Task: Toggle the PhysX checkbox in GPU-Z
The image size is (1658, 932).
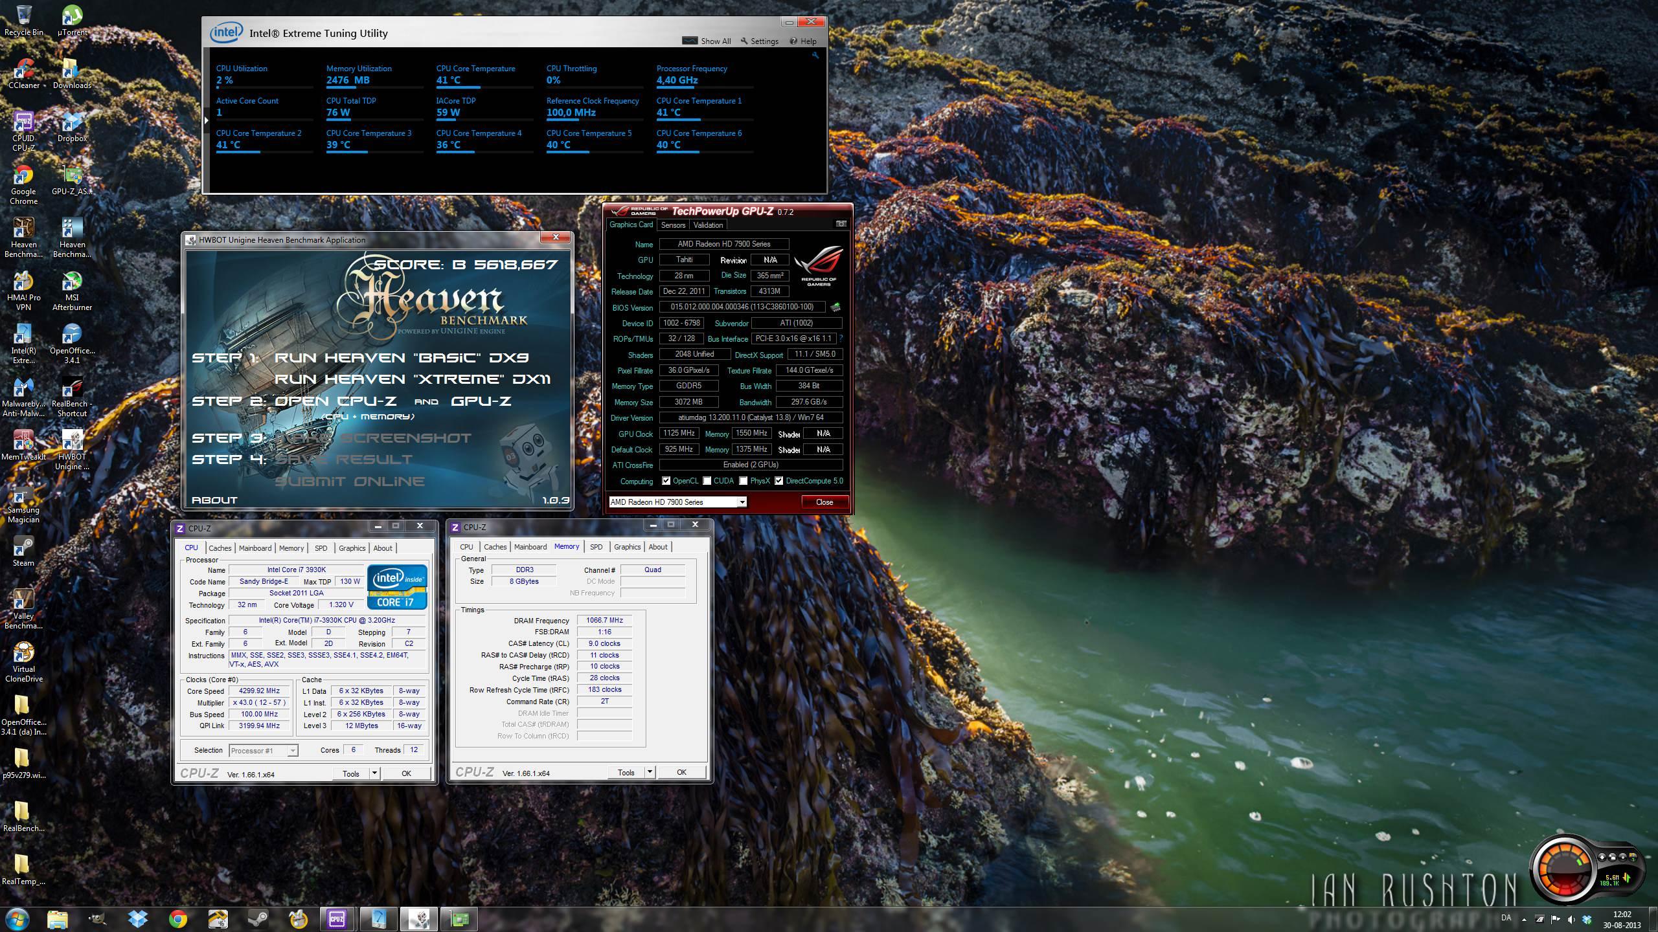Action: pyautogui.click(x=743, y=481)
